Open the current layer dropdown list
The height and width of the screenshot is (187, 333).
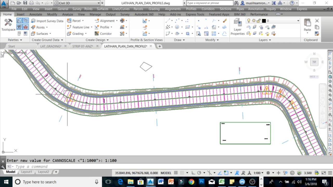(298, 21)
